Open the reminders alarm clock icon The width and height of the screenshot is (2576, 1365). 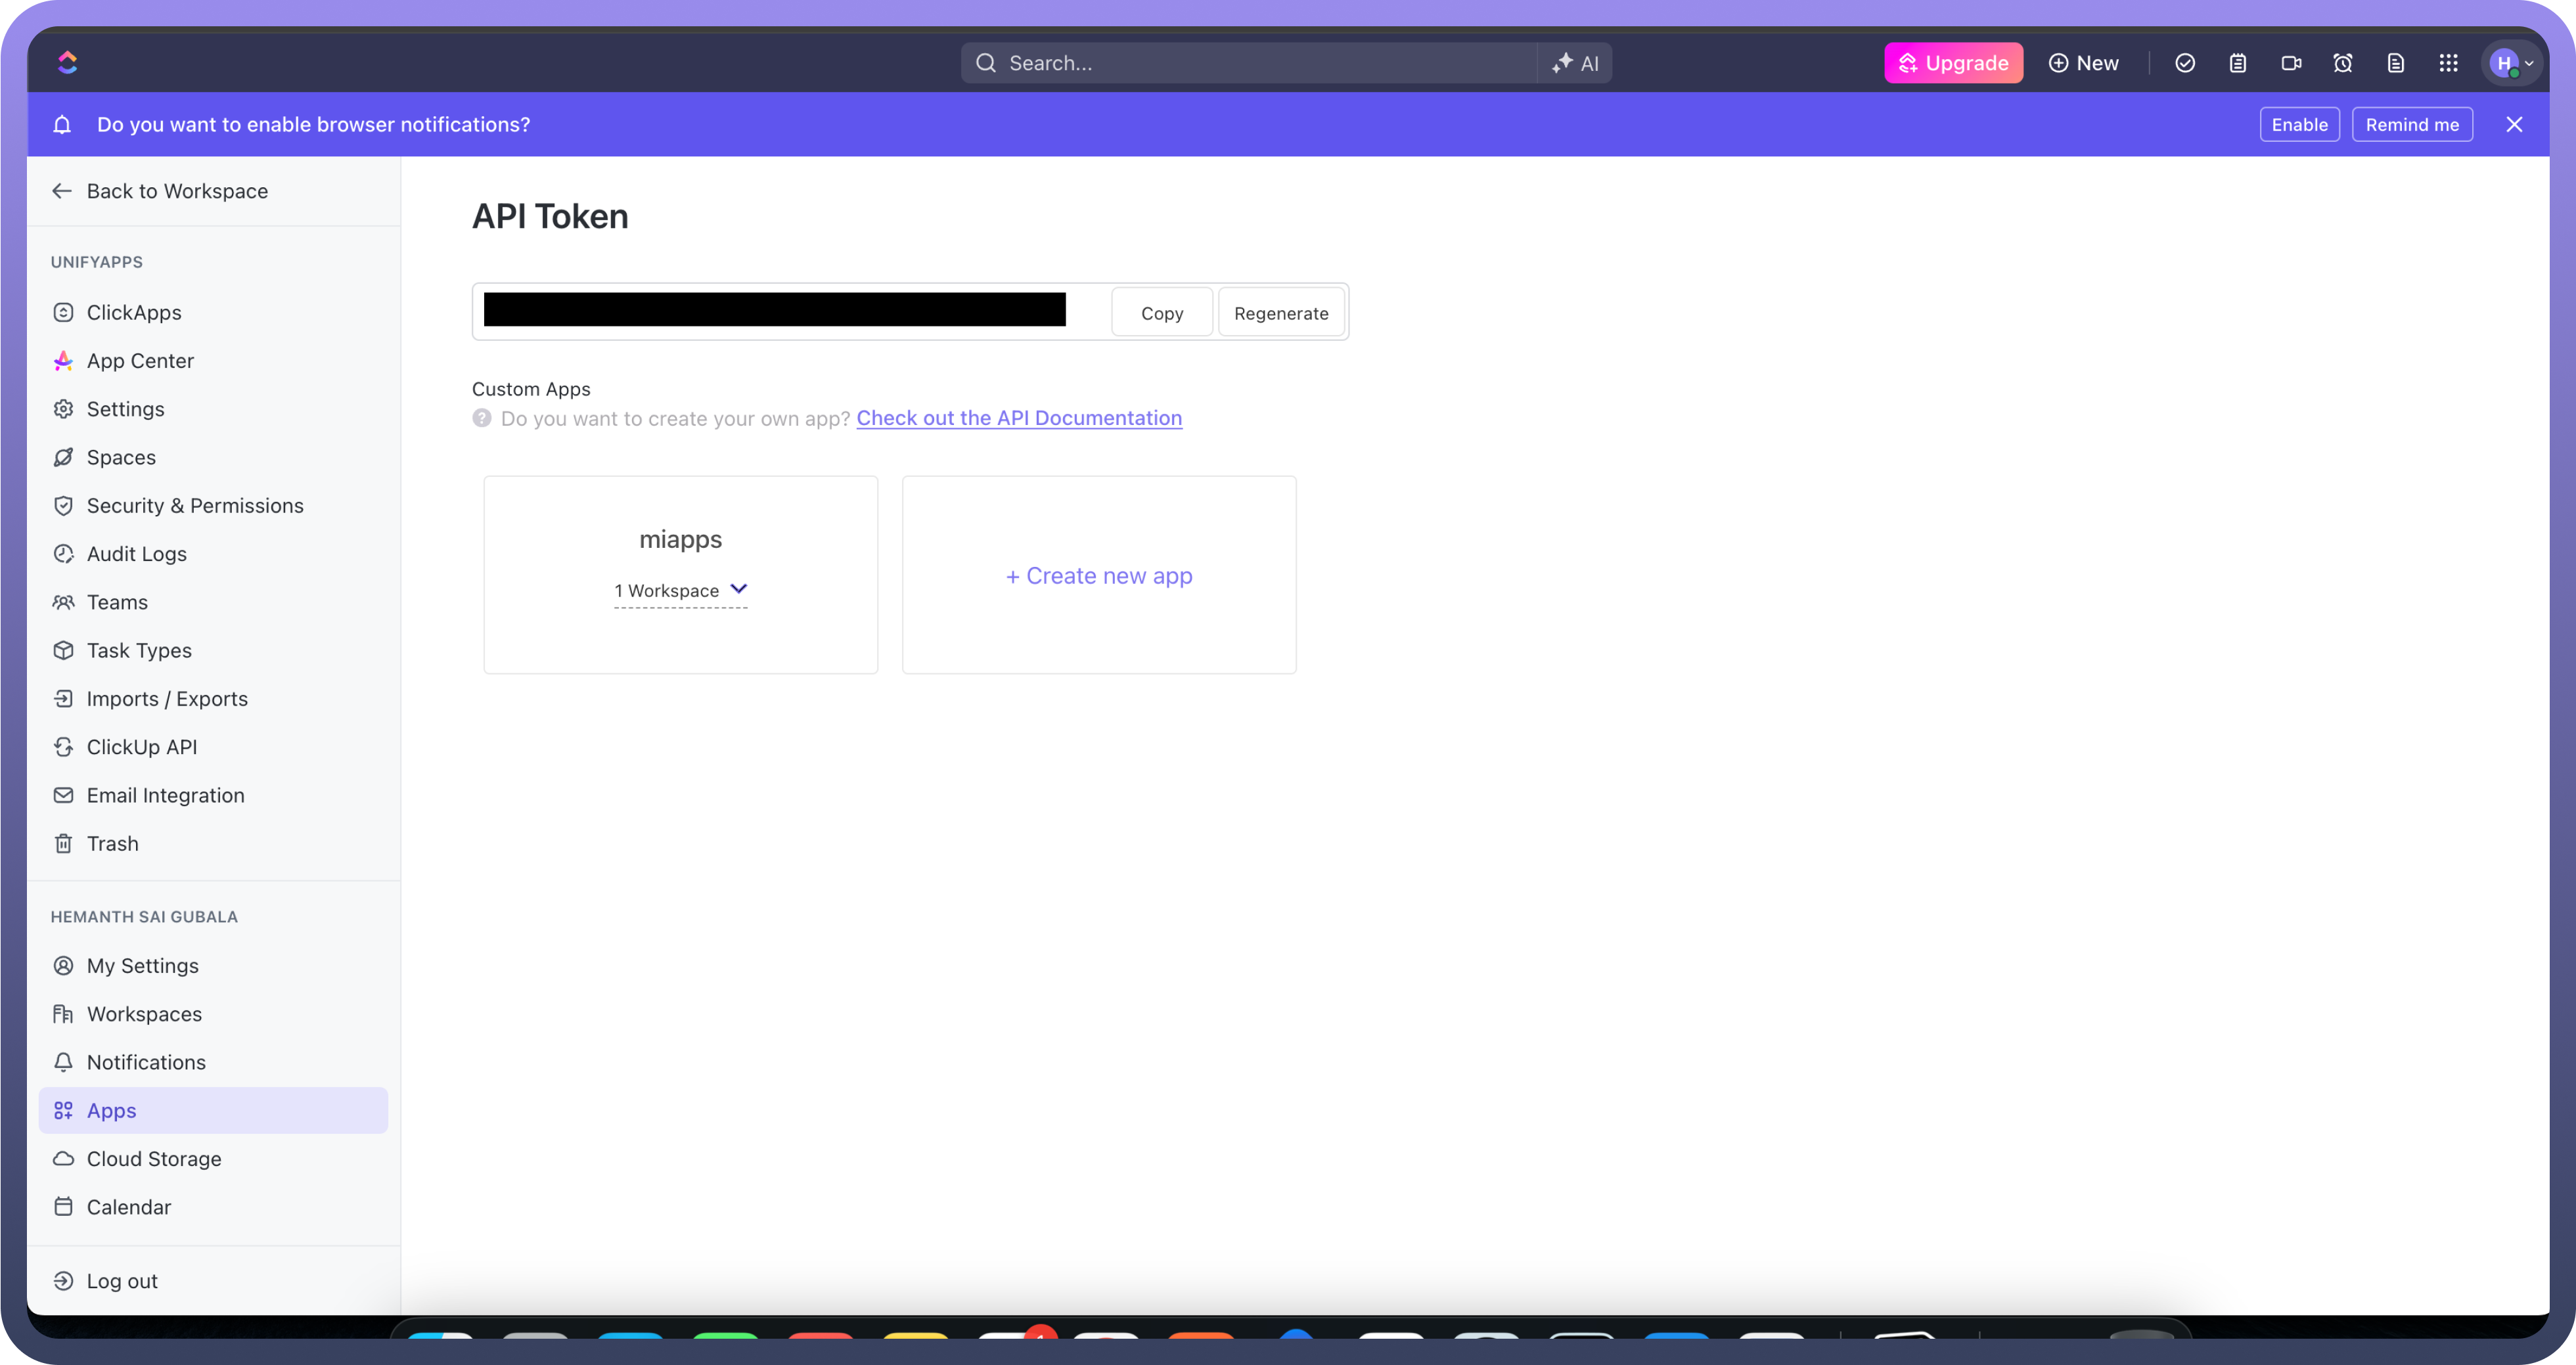point(2343,63)
